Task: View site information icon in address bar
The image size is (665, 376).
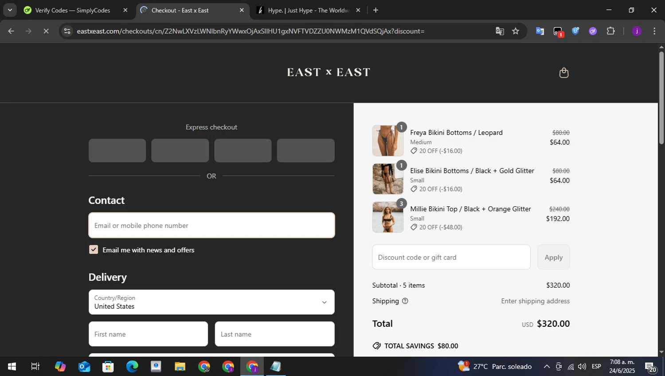Action: tap(67, 31)
